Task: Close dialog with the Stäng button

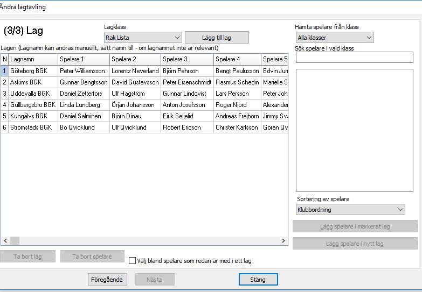Action: (x=258, y=280)
